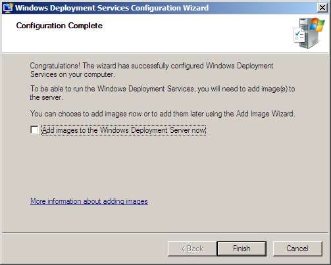The height and width of the screenshot is (265, 331).
Task: Click the Windows flag logo on server graphic
Action: (317, 25)
